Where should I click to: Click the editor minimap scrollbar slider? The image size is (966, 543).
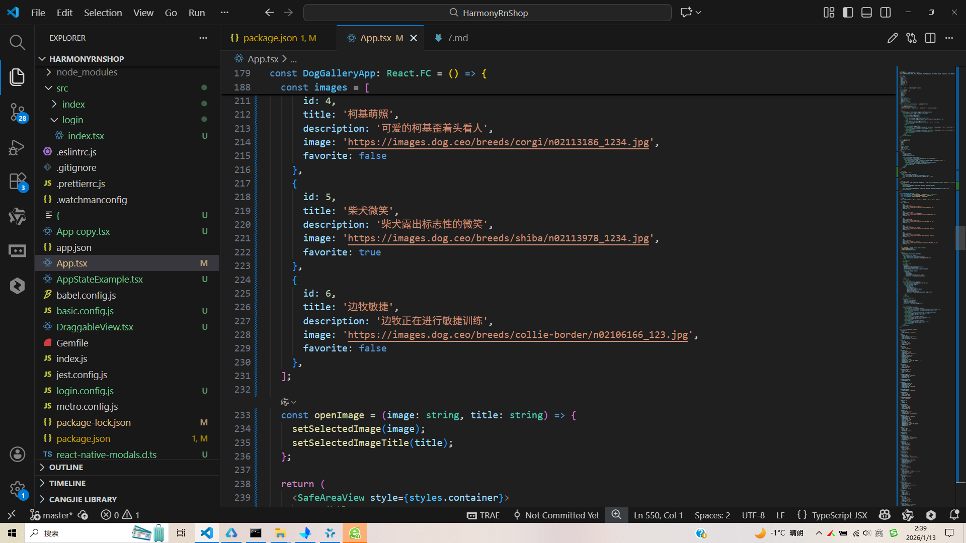(960, 238)
